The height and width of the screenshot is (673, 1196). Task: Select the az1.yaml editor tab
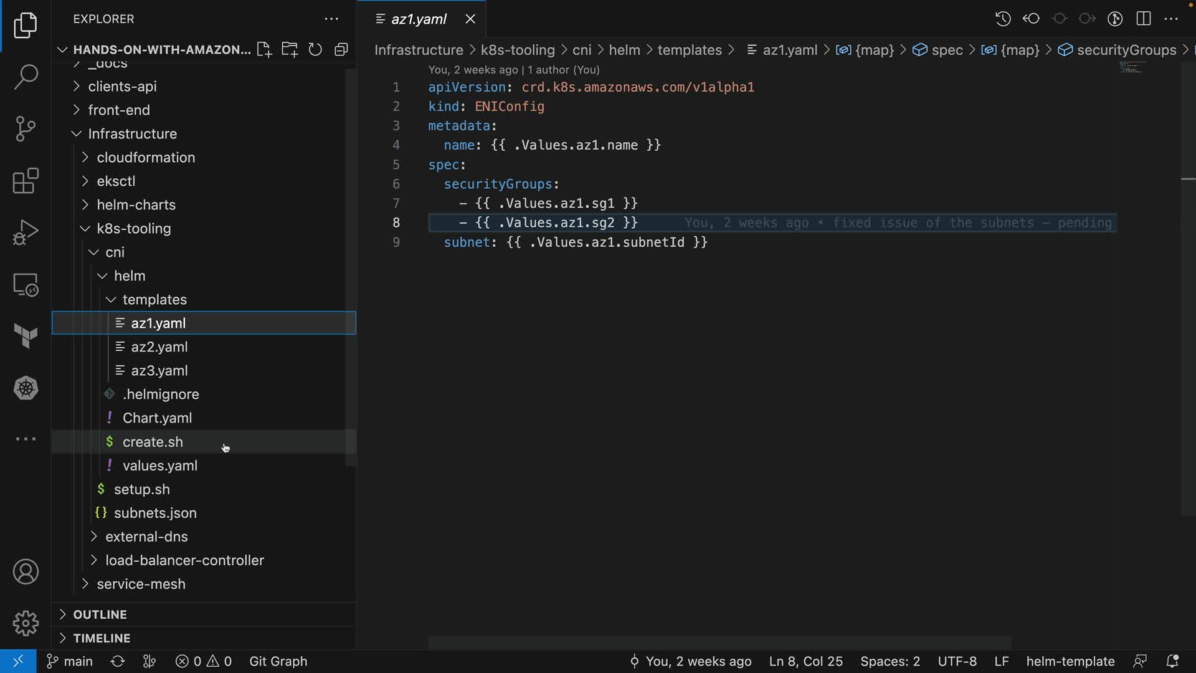tap(418, 19)
